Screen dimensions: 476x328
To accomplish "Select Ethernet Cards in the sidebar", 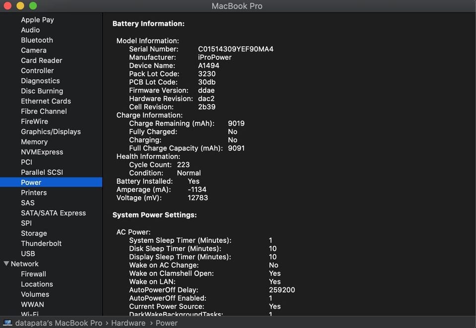I will click(46, 101).
